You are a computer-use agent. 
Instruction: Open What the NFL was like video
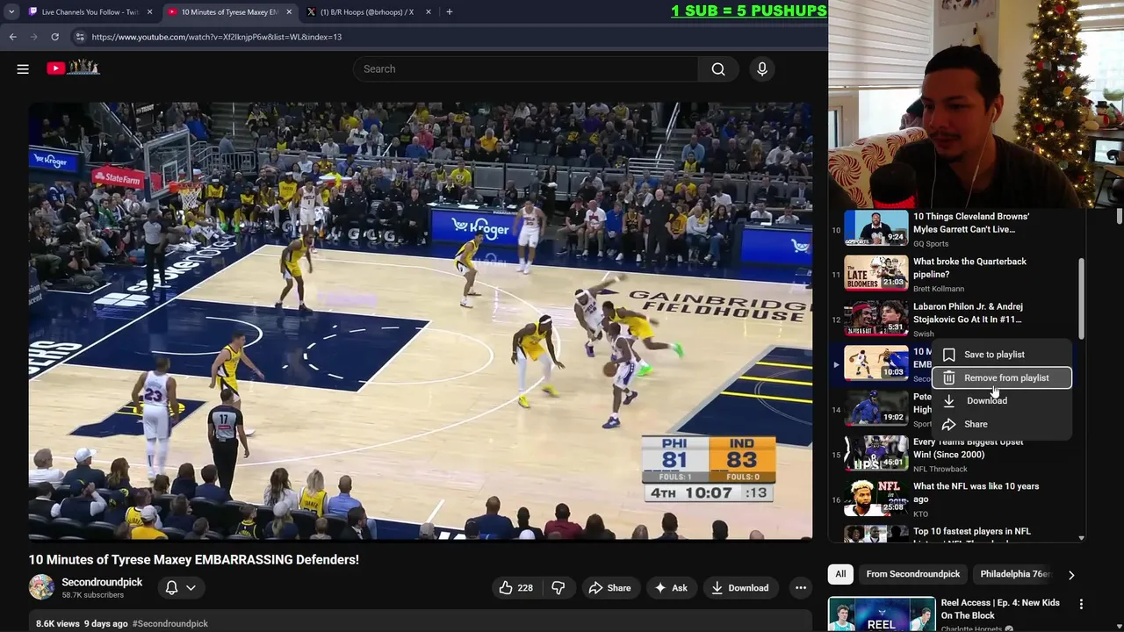[976, 492]
